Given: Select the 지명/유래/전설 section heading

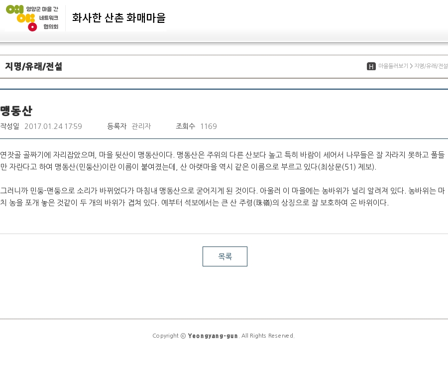Looking at the screenshot, I should pyautogui.click(x=34, y=66).
